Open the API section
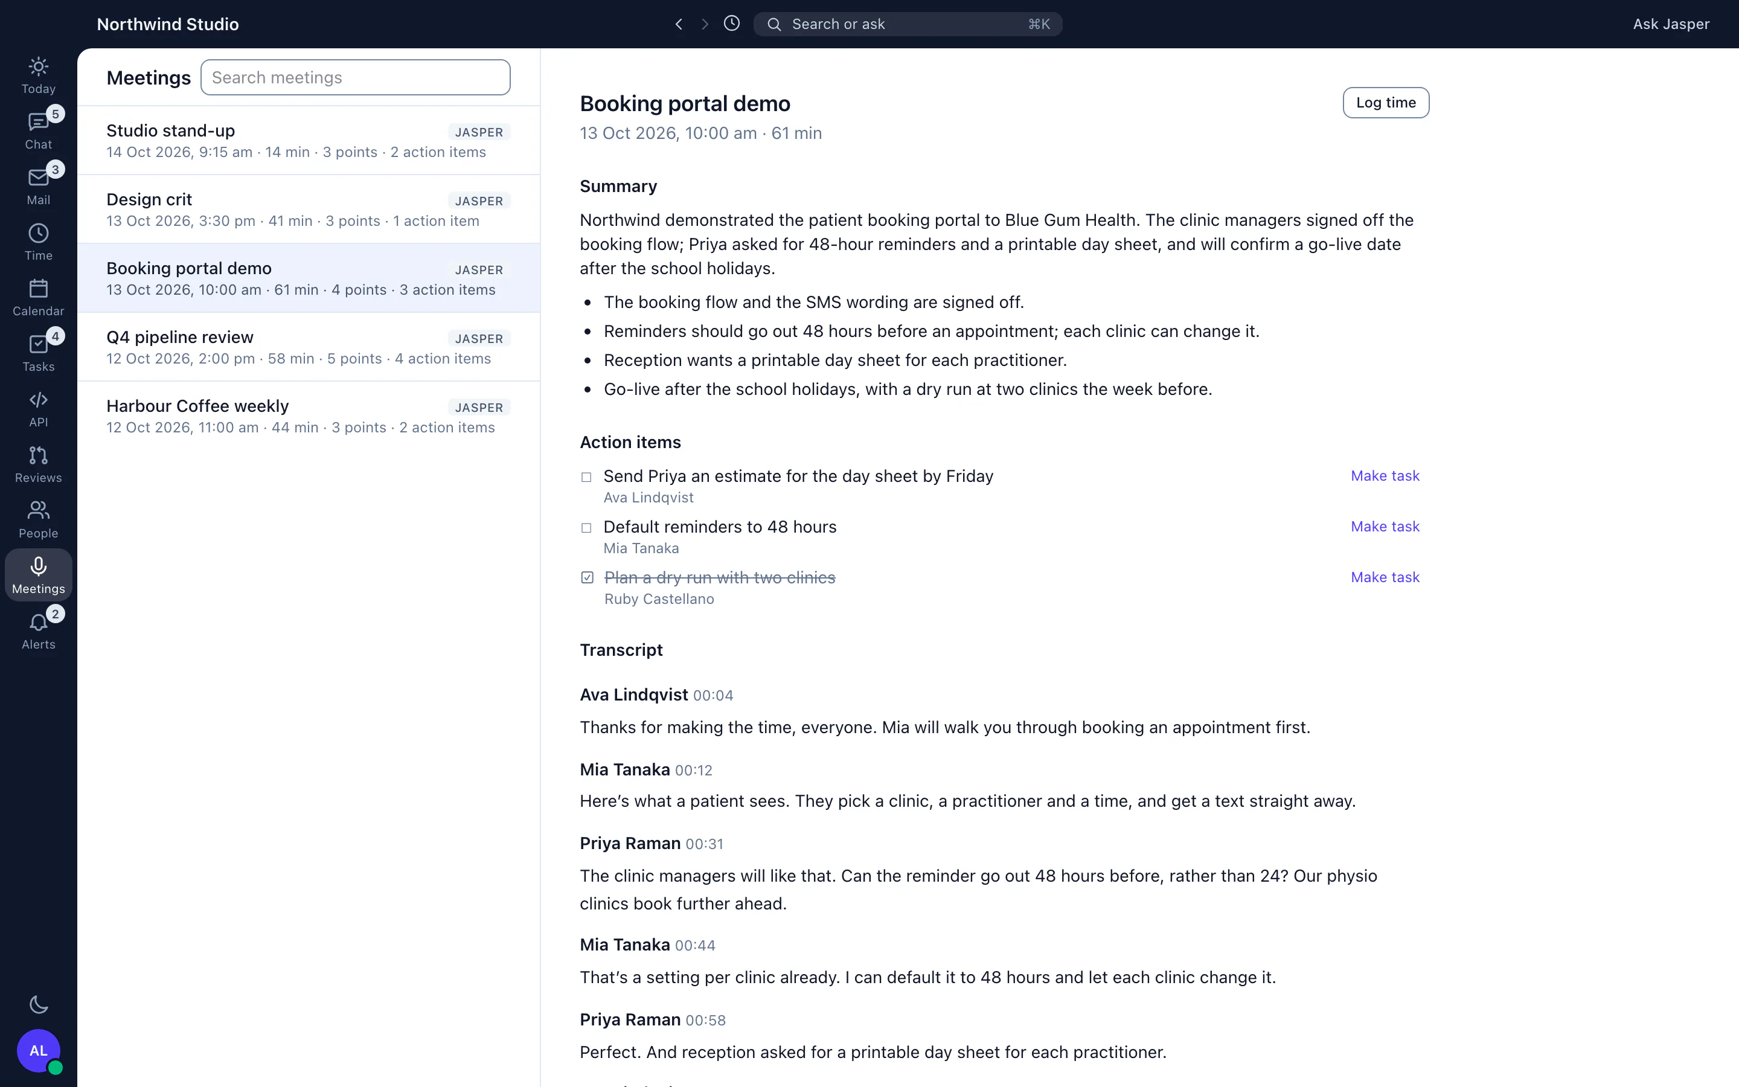The image size is (1739, 1087). 38,409
